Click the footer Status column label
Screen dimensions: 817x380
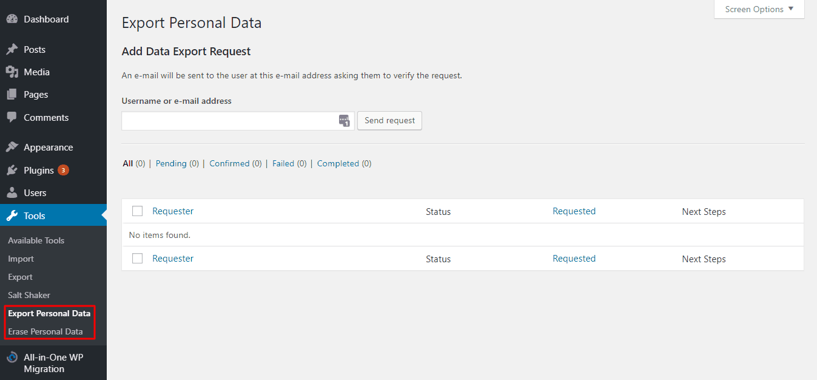click(438, 259)
